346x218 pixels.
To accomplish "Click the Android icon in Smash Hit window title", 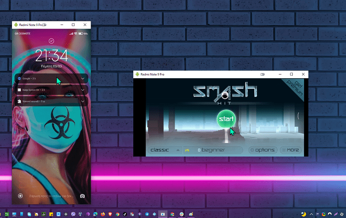I will click(x=137, y=74).
